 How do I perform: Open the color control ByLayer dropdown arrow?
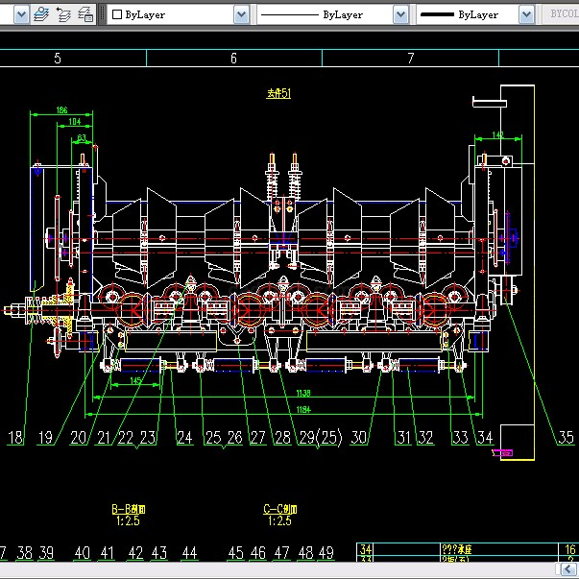click(239, 14)
